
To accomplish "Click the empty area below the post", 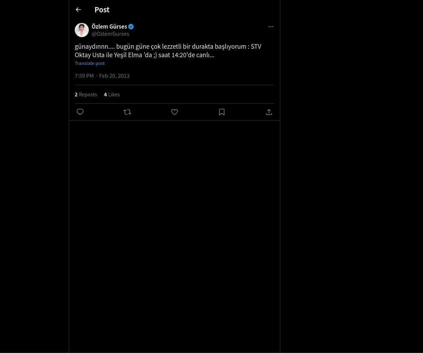I will point(174,229).
